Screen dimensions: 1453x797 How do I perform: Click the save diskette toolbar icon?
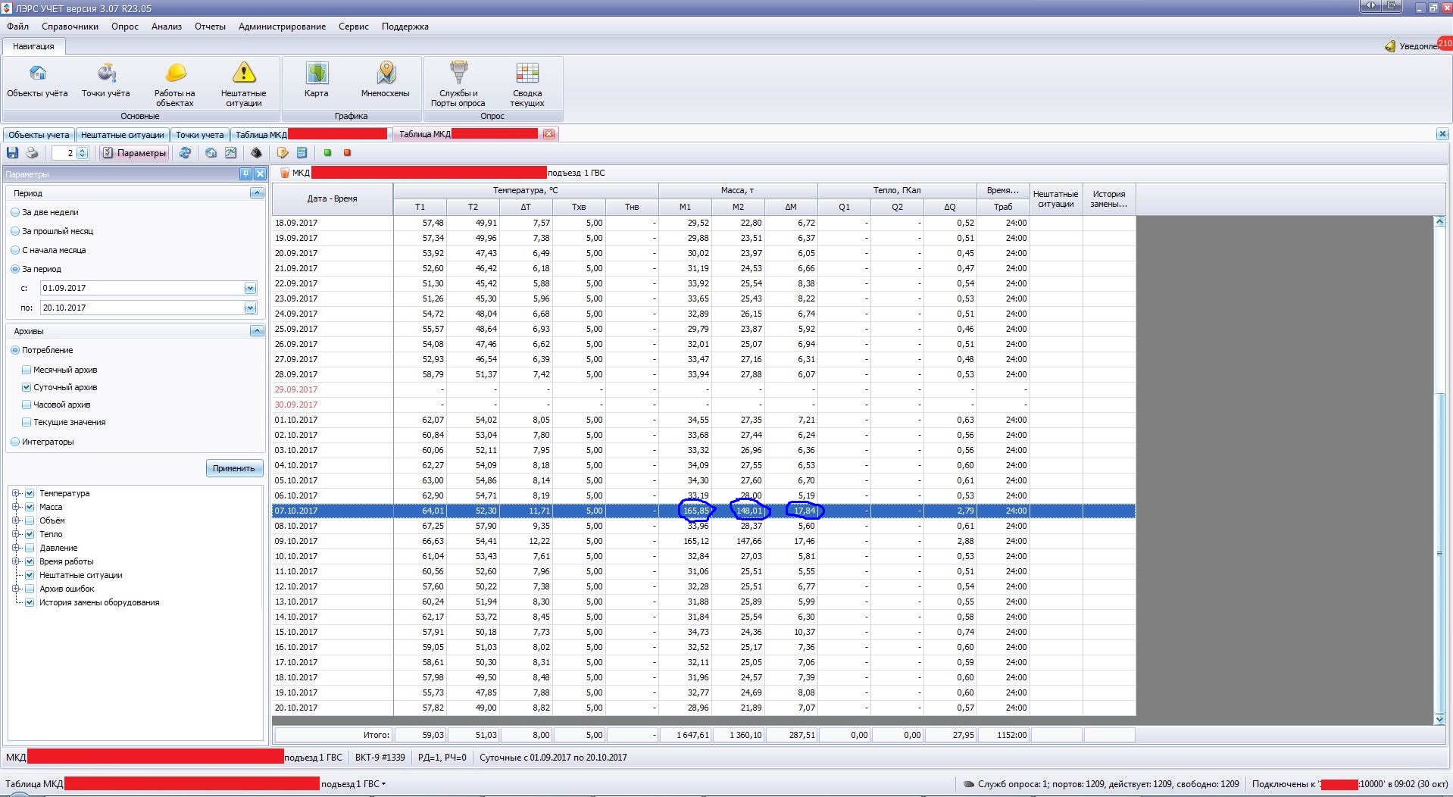pos(13,153)
